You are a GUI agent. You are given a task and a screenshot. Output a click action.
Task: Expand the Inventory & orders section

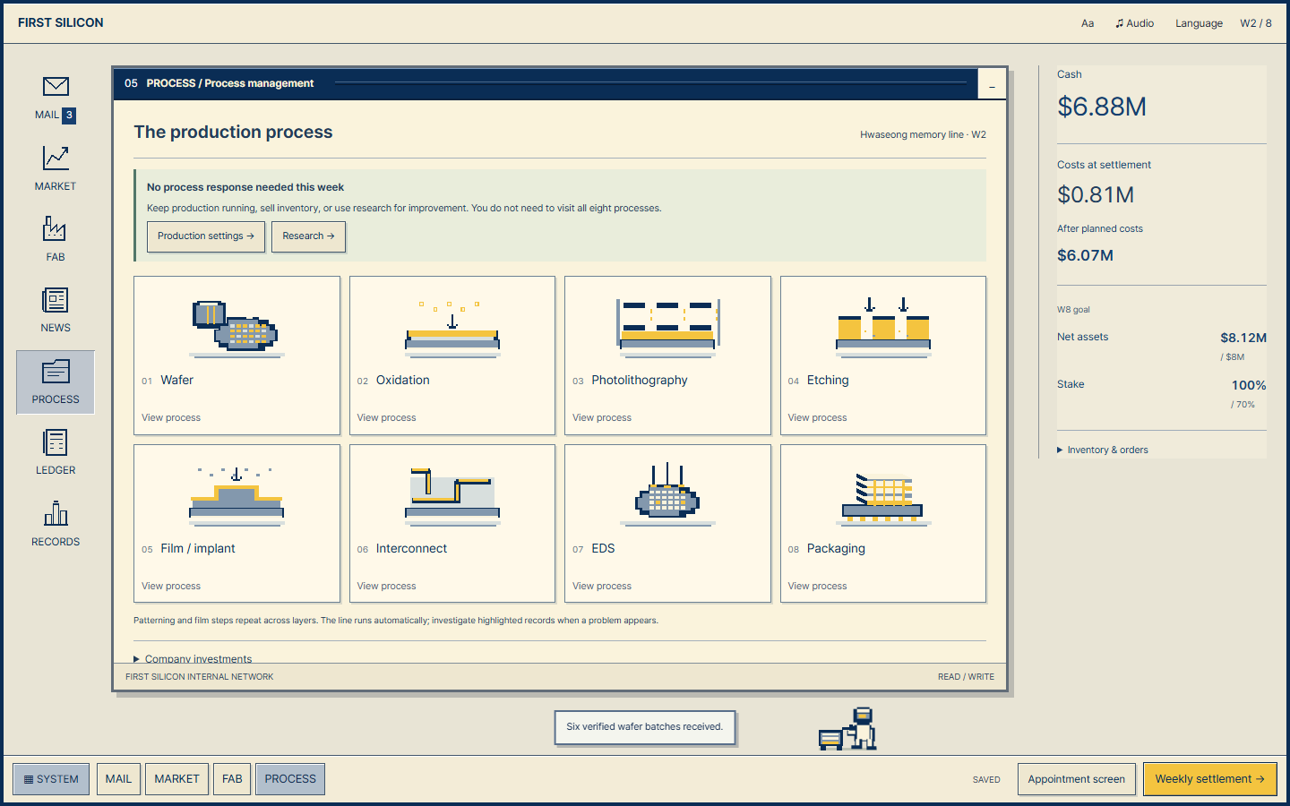pyautogui.click(x=1103, y=450)
